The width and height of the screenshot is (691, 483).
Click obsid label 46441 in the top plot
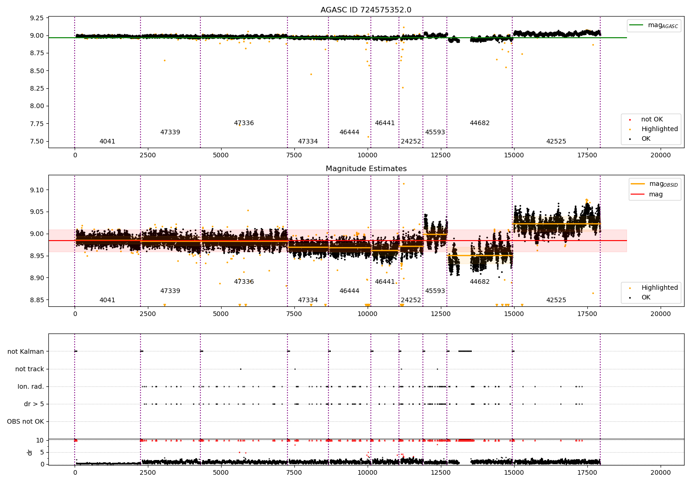click(385, 123)
